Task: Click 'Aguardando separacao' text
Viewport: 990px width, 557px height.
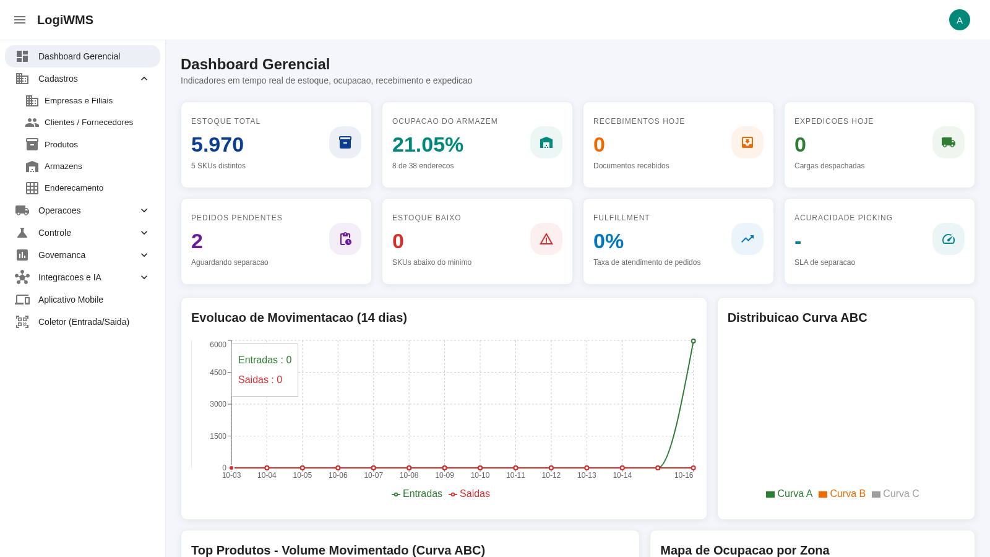Action: point(230,262)
